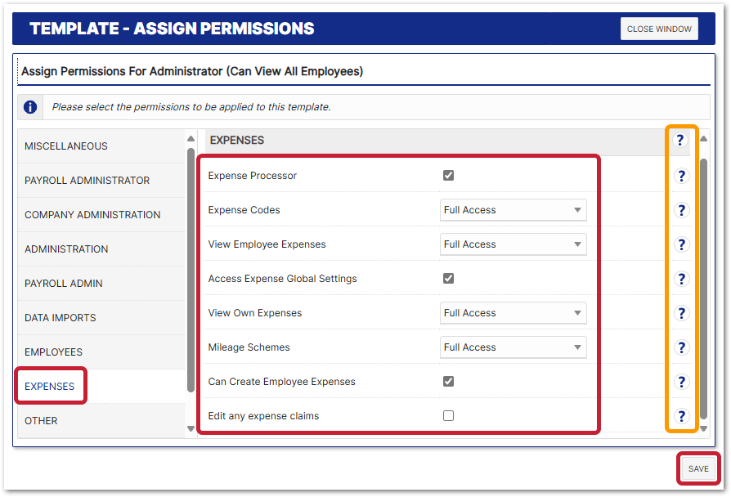
Task: Click help icon for Access Expense Global Settings
Action: click(x=681, y=279)
